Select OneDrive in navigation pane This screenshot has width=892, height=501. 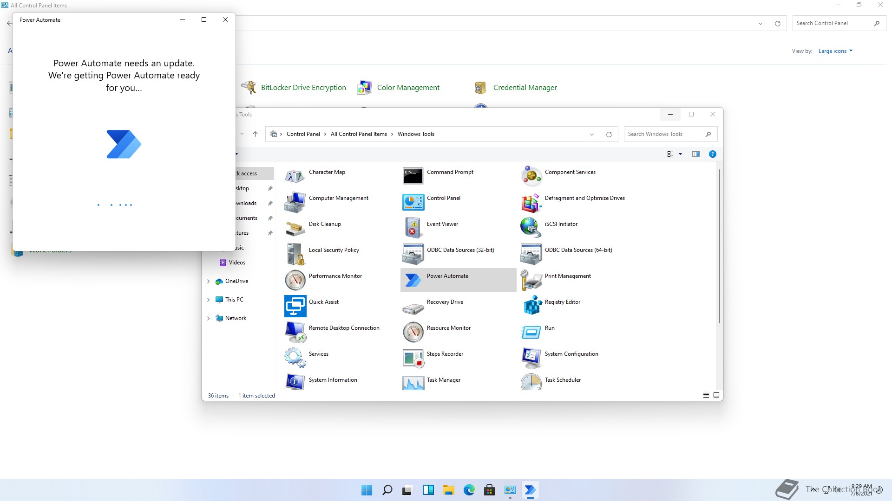point(236,281)
